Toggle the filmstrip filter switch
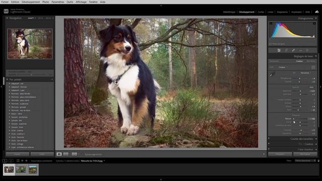Viewport: 322px width, 181px height. pyautogui.click(x=318, y=161)
